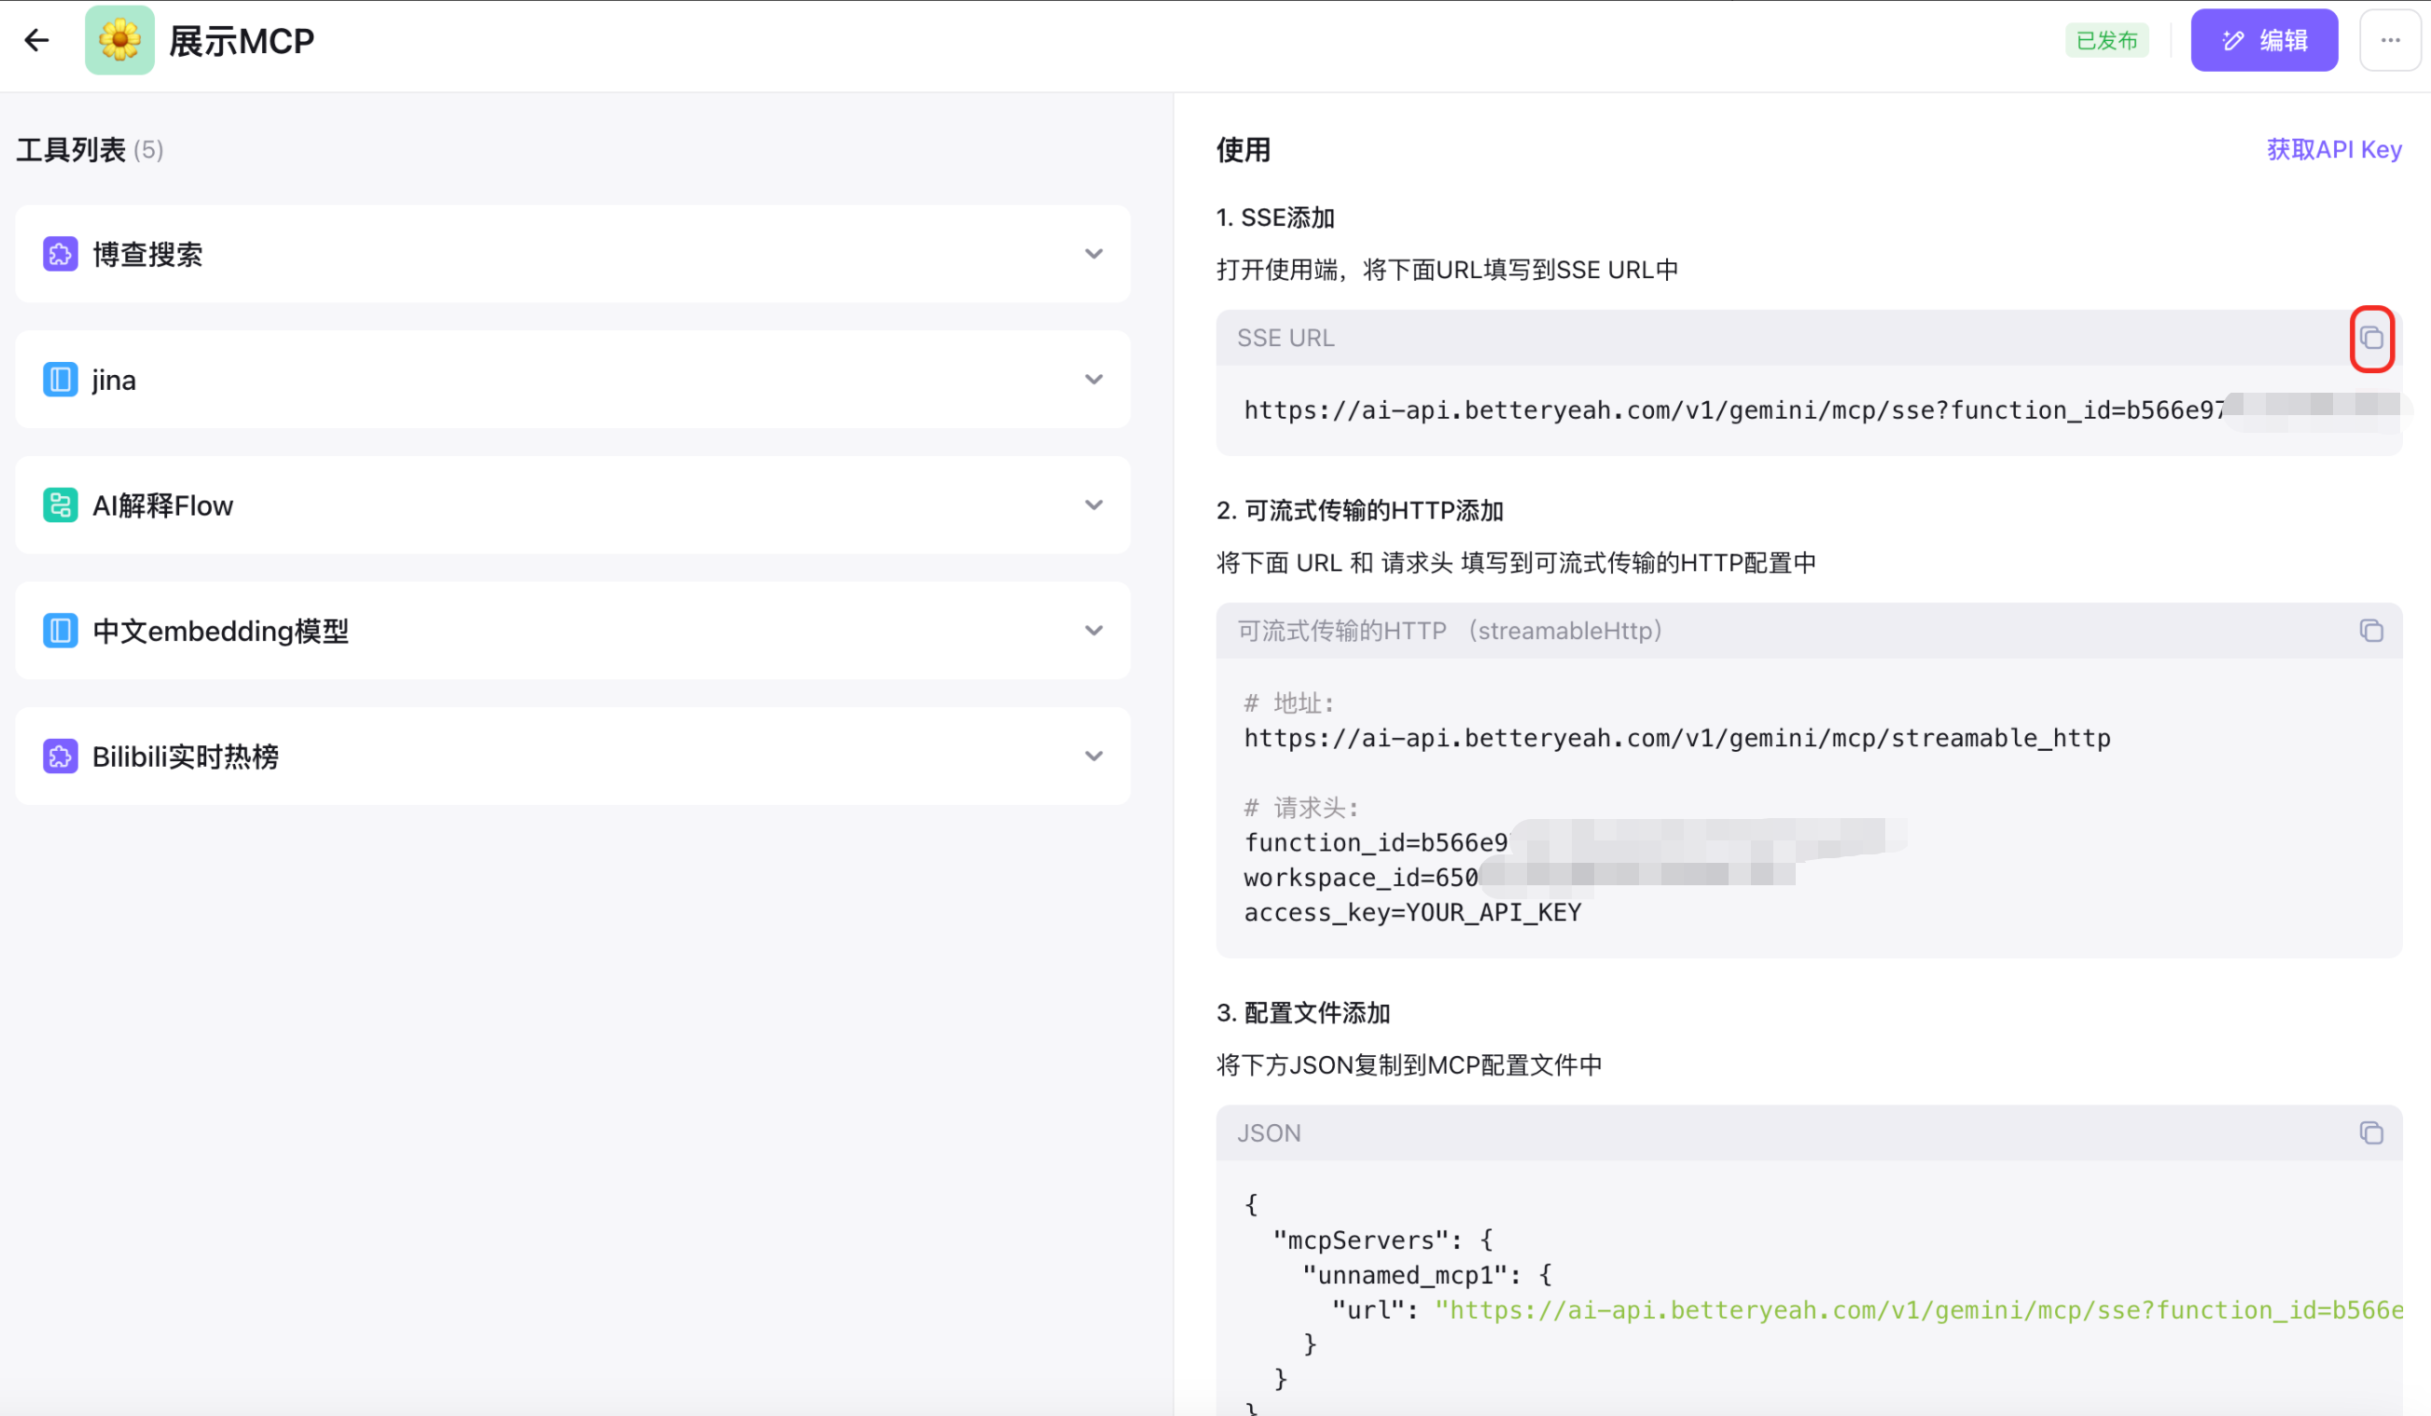Viewport: 2431px width, 1416px height.
Task: Click the jina tool icon
Action: point(60,380)
